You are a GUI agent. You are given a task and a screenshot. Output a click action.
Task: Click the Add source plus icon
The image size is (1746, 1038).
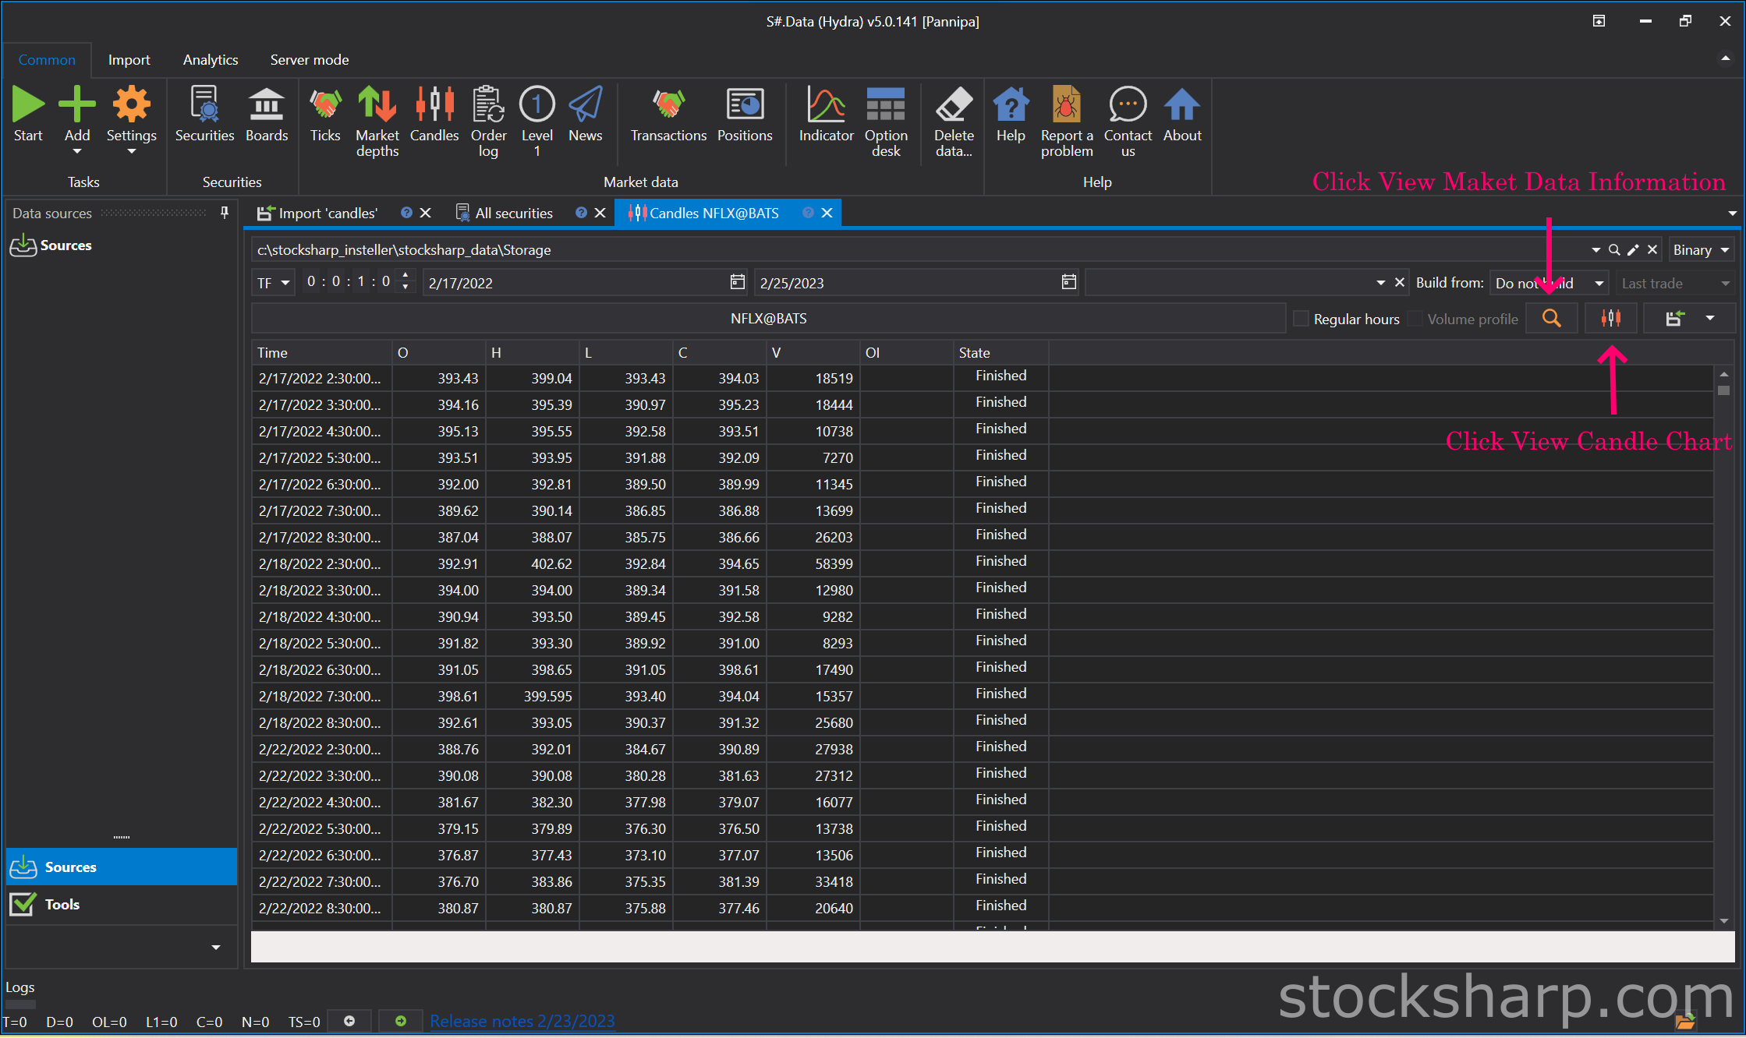click(x=76, y=104)
